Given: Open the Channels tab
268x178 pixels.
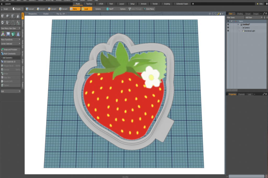Looking at the screenshot, I should tap(241, 94).
